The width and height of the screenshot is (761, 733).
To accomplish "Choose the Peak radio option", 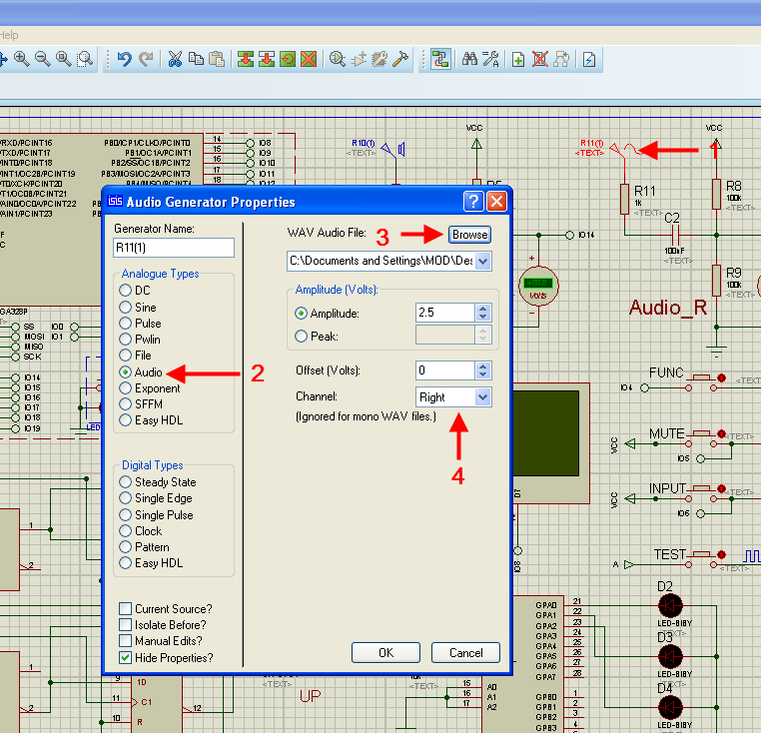I will 303,337.
